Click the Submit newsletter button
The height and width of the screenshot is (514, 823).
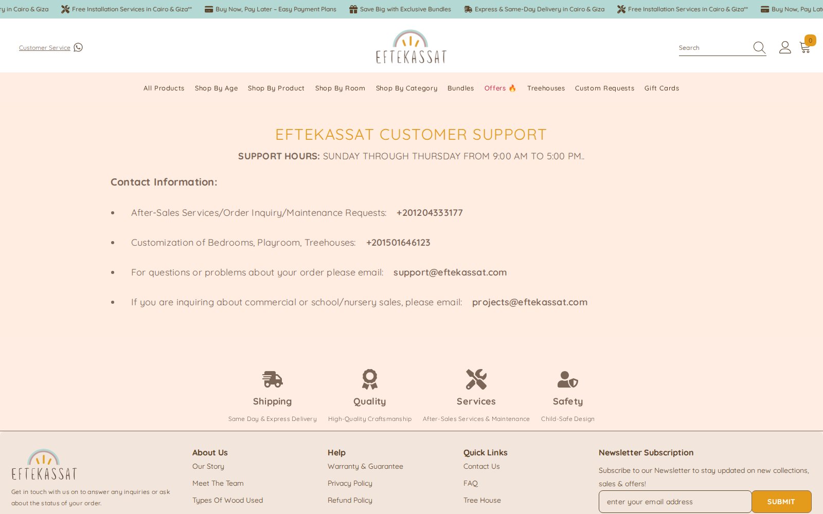[x=781, y=502]
